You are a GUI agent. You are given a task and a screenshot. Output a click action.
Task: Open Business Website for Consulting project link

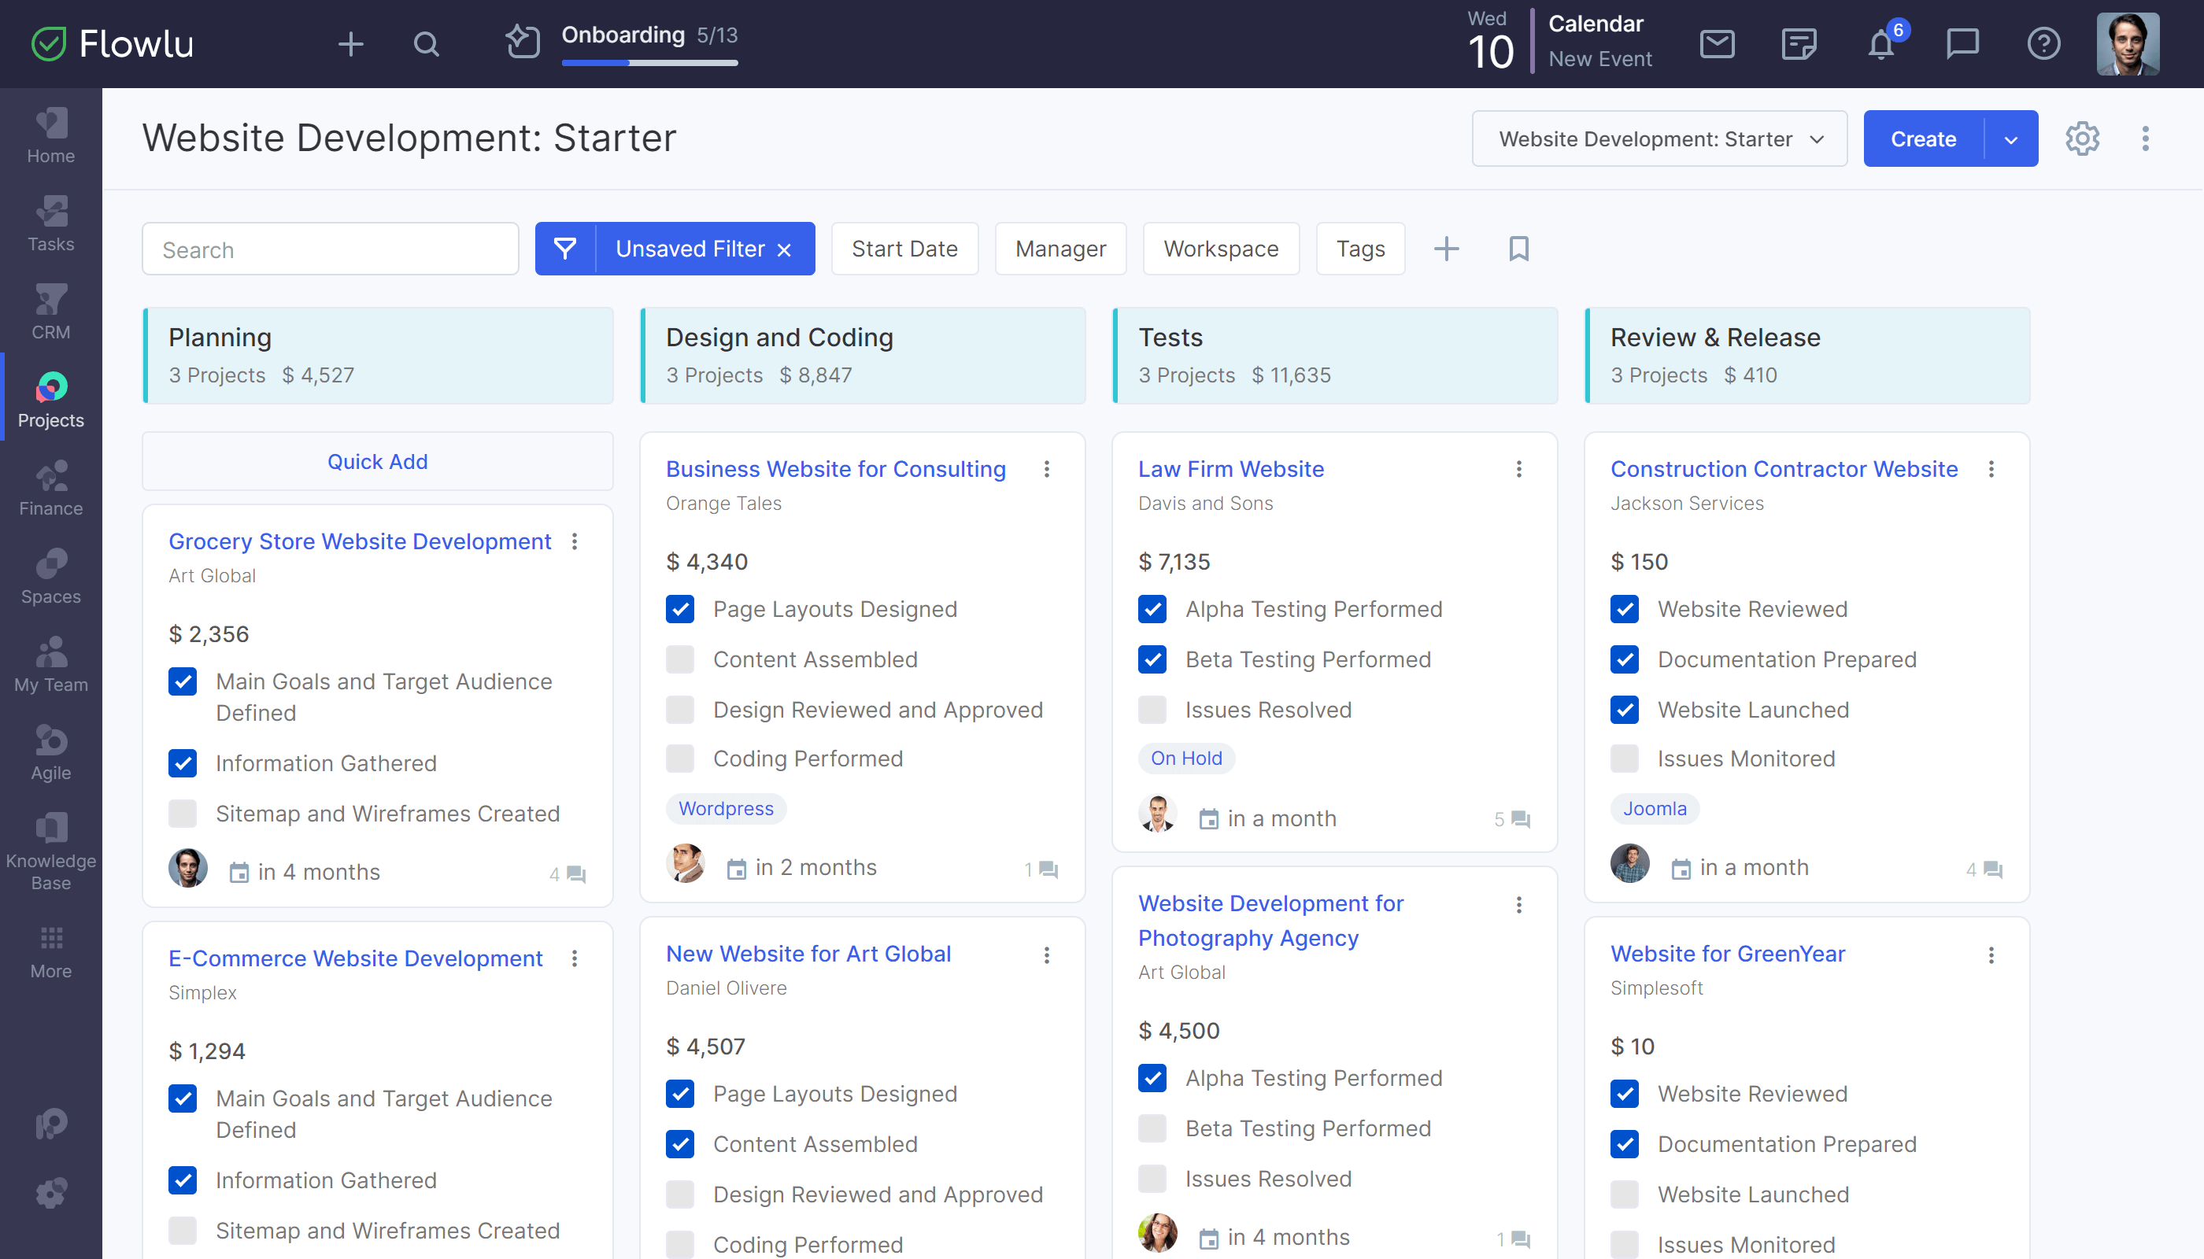click(x=837, y=467)
